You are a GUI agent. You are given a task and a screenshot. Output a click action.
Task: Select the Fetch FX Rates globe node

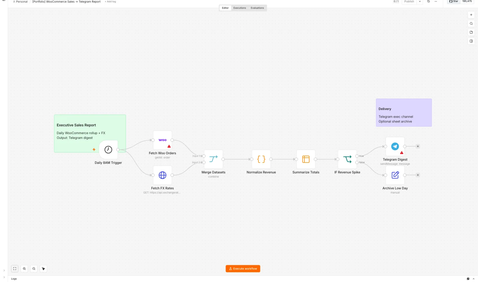162,175
